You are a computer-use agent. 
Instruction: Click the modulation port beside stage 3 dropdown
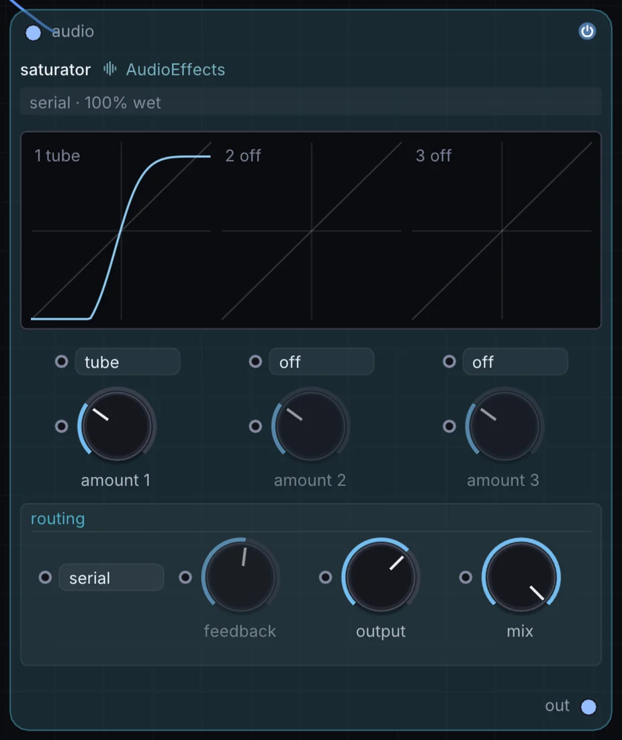(x=449, y=361)
